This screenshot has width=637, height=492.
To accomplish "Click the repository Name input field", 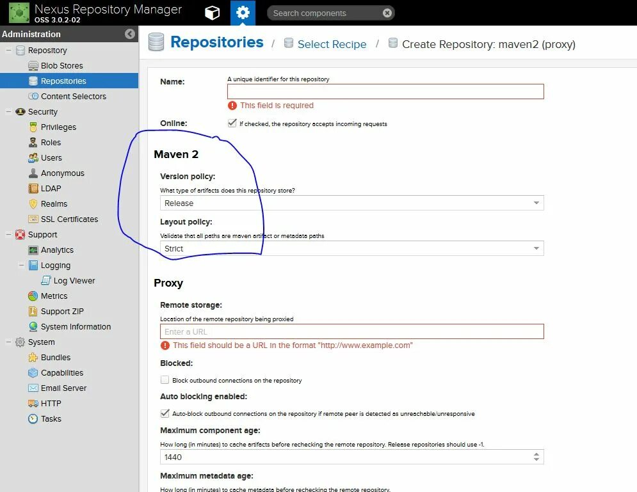I will [385, 91].
